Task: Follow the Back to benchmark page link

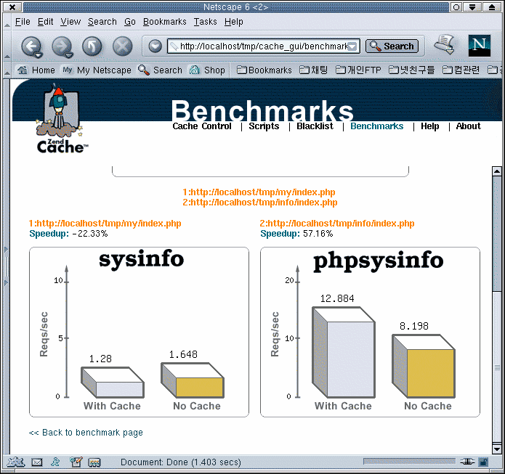Action: coord(86,433)
